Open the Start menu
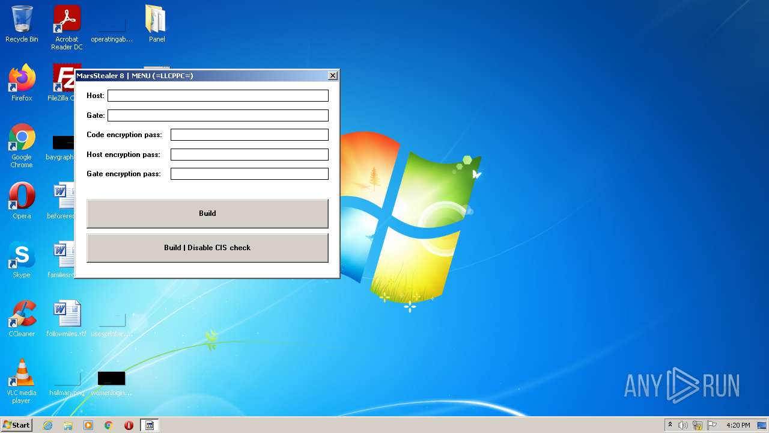The width and height of the screenshot is (769, 433). [x=17, y=425]
